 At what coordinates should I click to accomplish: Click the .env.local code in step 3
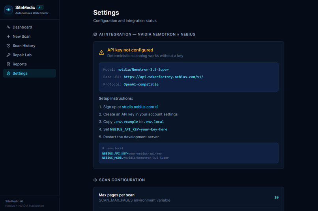pyautogui.click(x=154, y=122)
